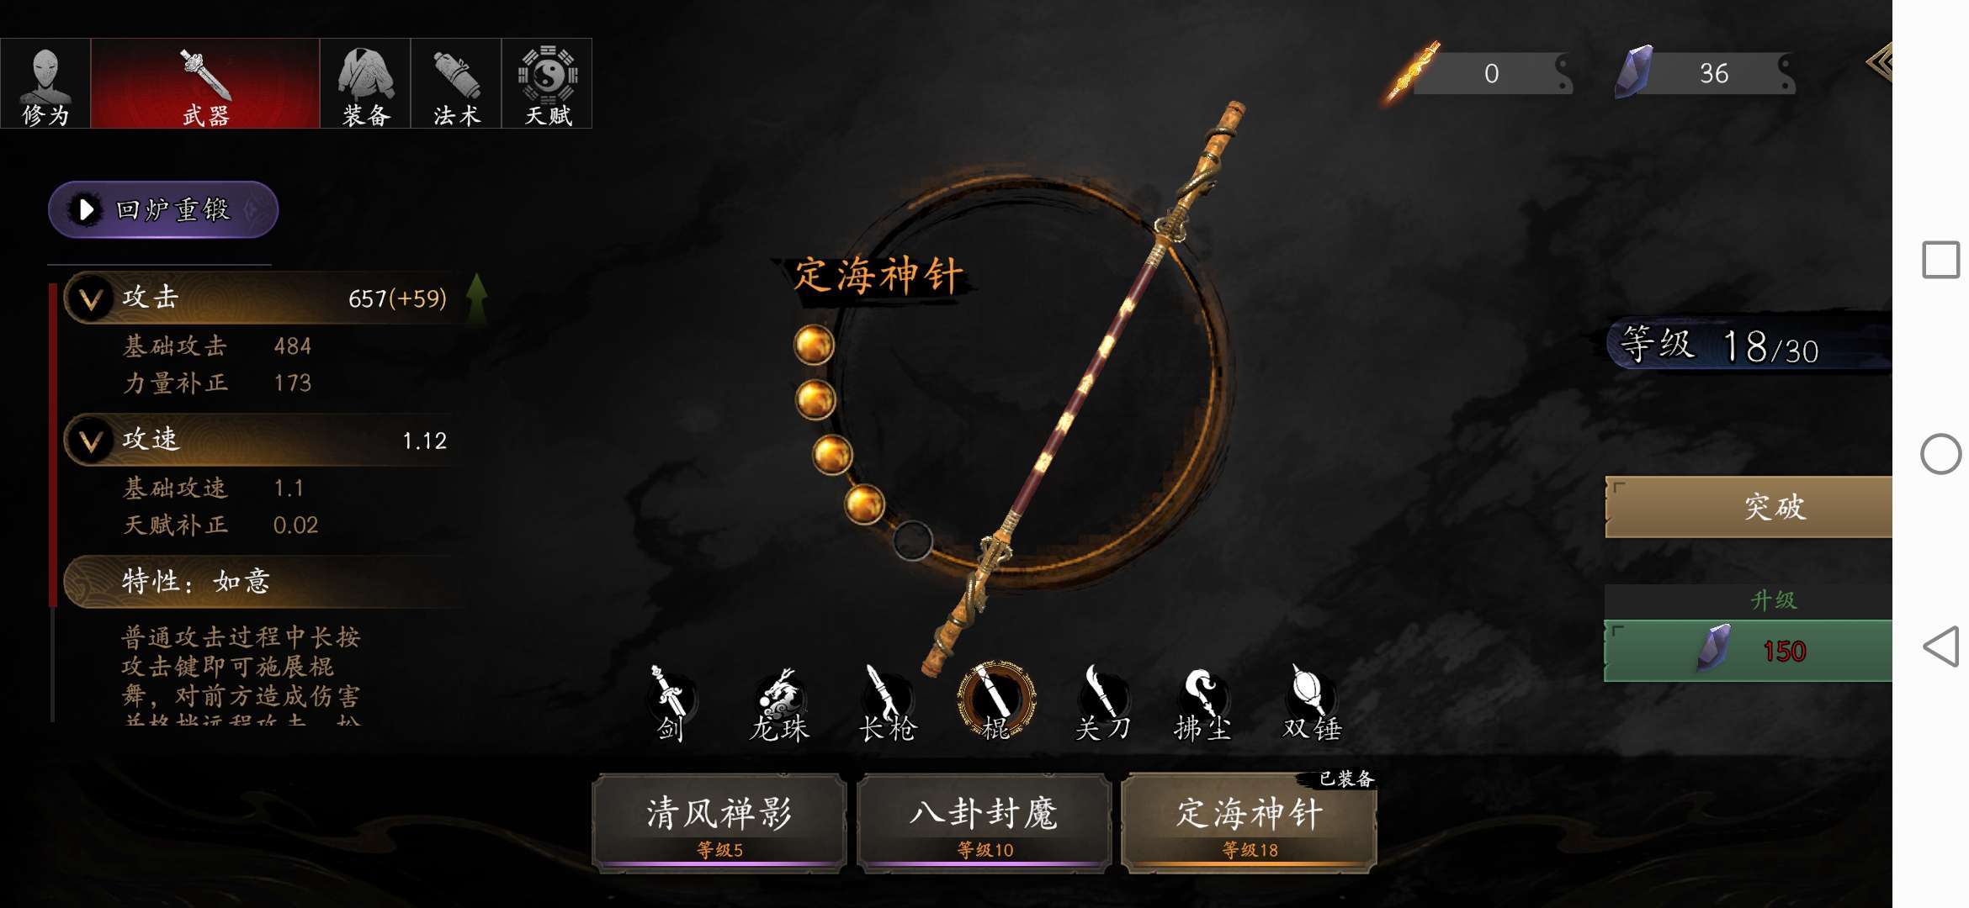Pick the 关刀 glaive weapon icon
This screenshot has height=908, width=1969.
click(x=1103, y=704)
